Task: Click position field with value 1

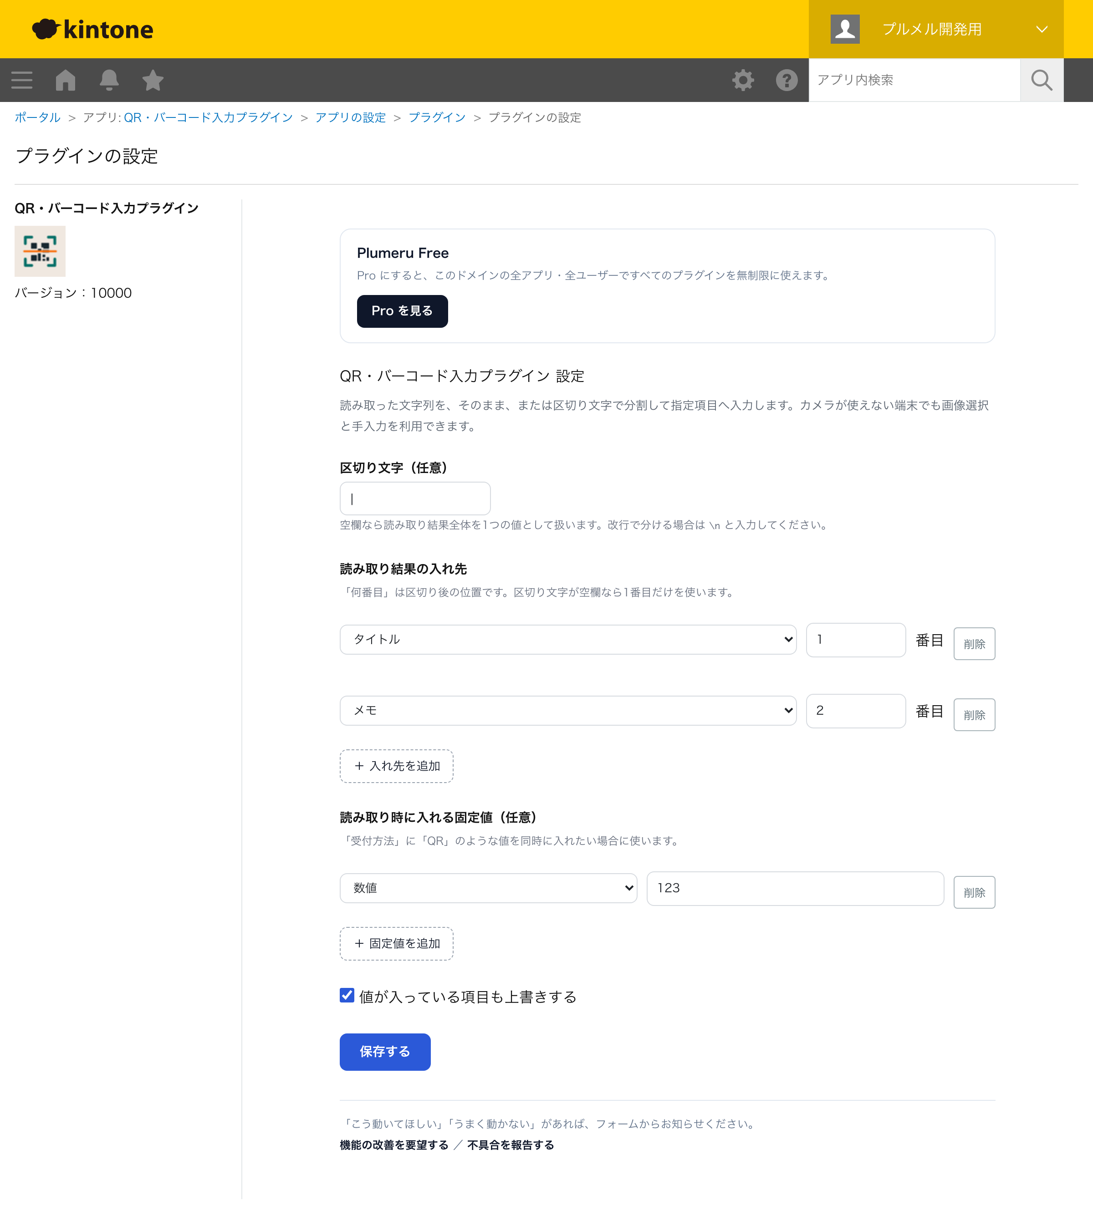Action: pyautogui.click(x=856, y=640)
